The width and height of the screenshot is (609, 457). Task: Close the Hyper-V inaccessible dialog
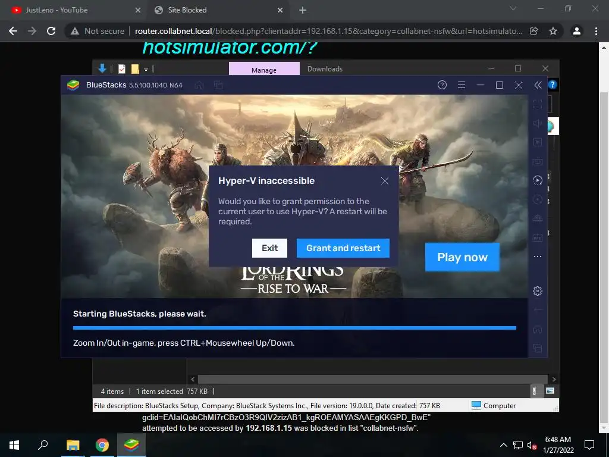(x=385, y=181)
